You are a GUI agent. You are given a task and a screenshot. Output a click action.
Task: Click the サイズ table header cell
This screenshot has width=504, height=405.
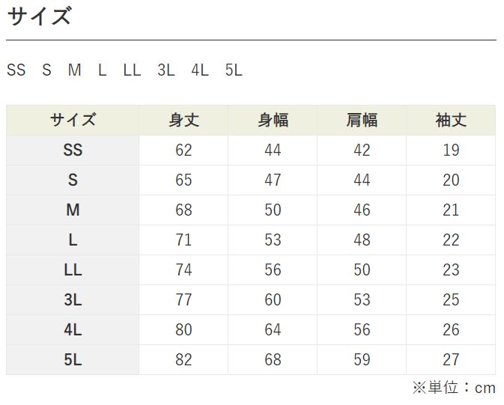click(x=73, y=121)
